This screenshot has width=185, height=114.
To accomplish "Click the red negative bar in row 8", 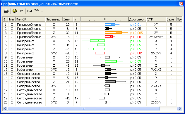I will [100, 53].
